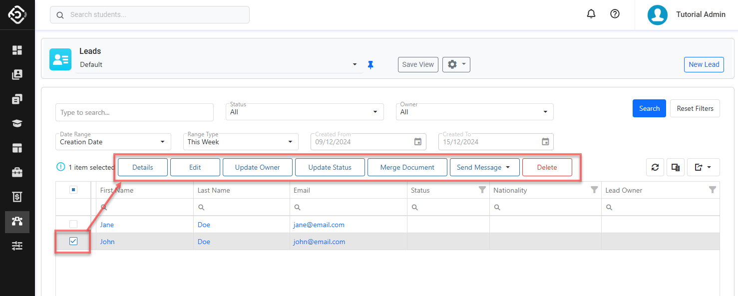Open the column chooser icon
738x296 pixels.
coord(676,168)
